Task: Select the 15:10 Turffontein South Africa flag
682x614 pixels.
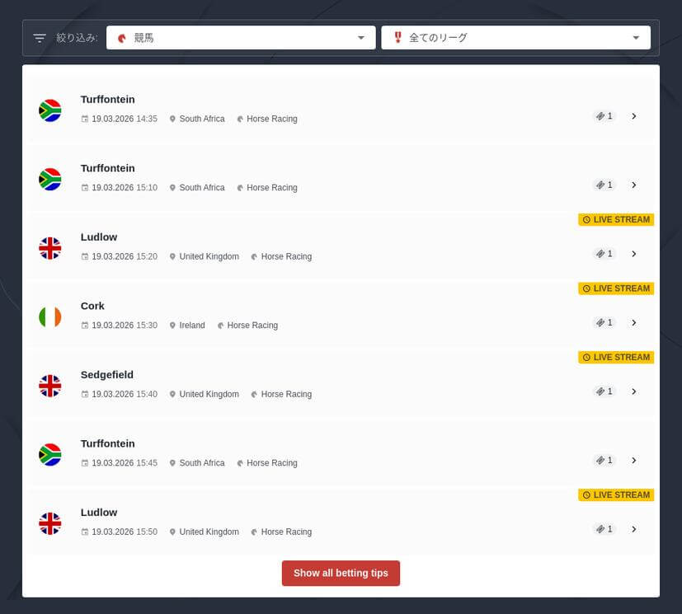Action: (50, 180)
